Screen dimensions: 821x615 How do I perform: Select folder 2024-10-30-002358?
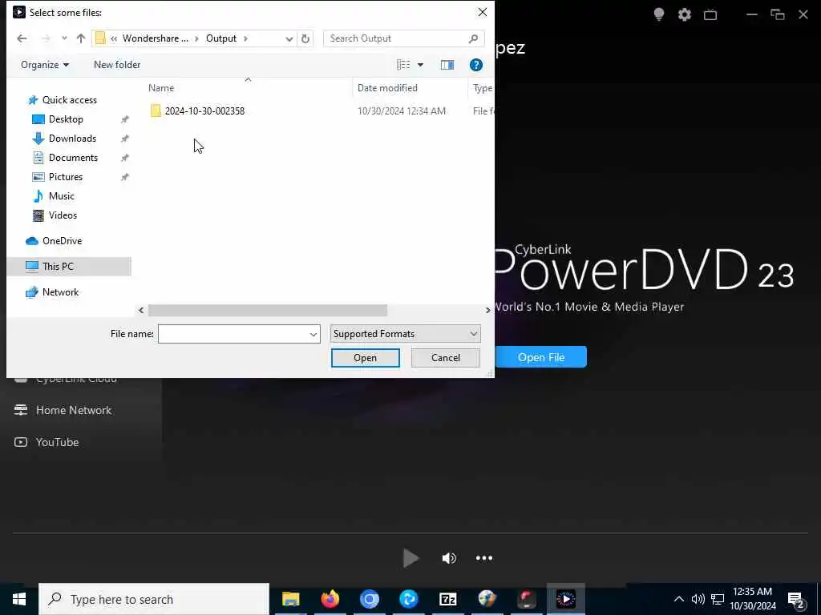click(x=204, y=111)
